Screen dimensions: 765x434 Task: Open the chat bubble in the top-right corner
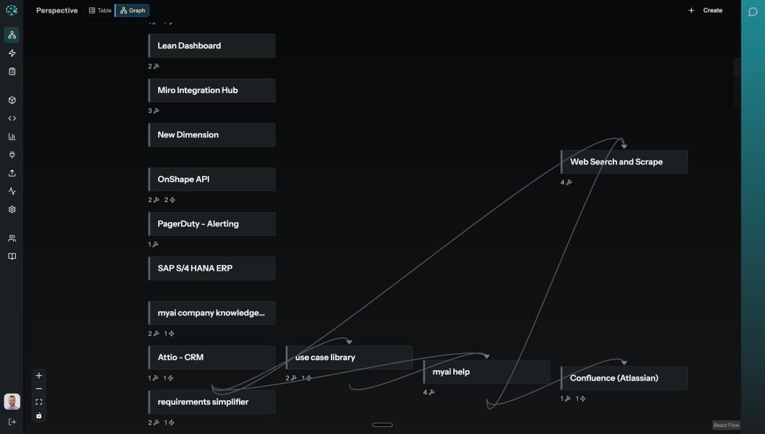click(x=753, y=11)
